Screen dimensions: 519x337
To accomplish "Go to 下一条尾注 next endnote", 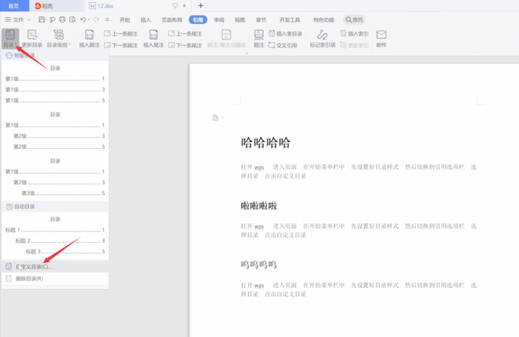I will click(x=185, y=45).
